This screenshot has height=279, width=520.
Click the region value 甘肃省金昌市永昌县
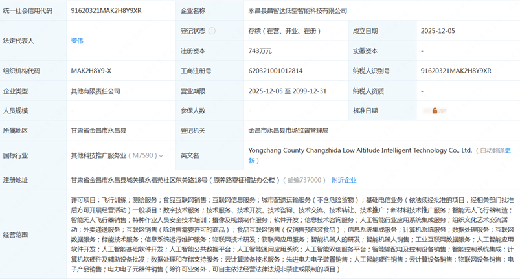[x=98, y=131]
